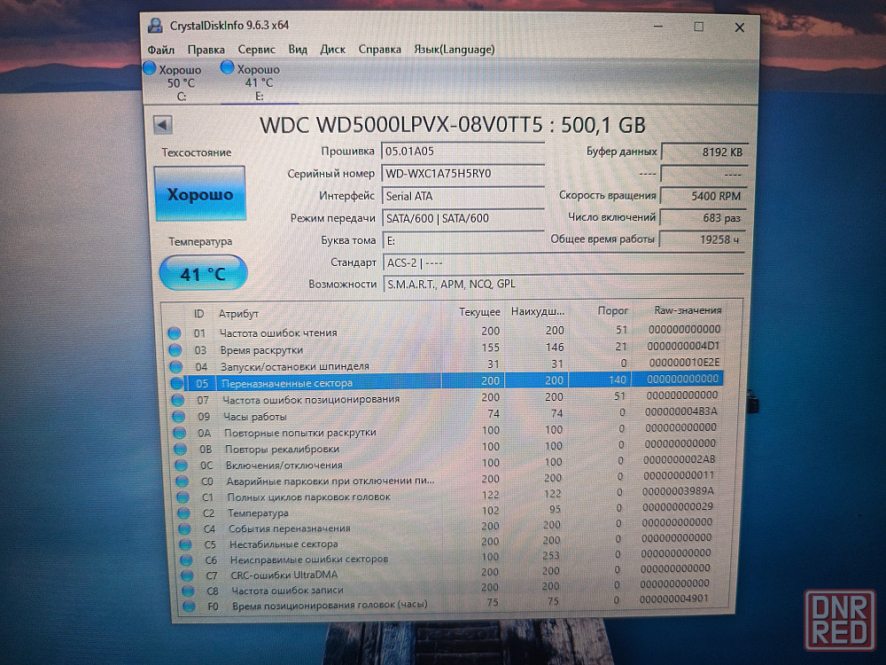Image resolution: width=886 pixels, height=665 pixels.
Task: Click status circle for attribute C6
Action: [x=186, y=560]
